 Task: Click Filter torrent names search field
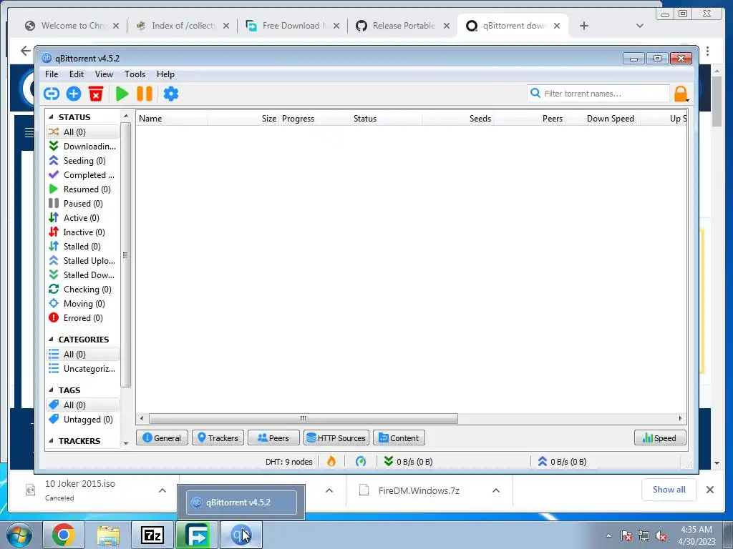pyautogui.click(x=598, y=94)
